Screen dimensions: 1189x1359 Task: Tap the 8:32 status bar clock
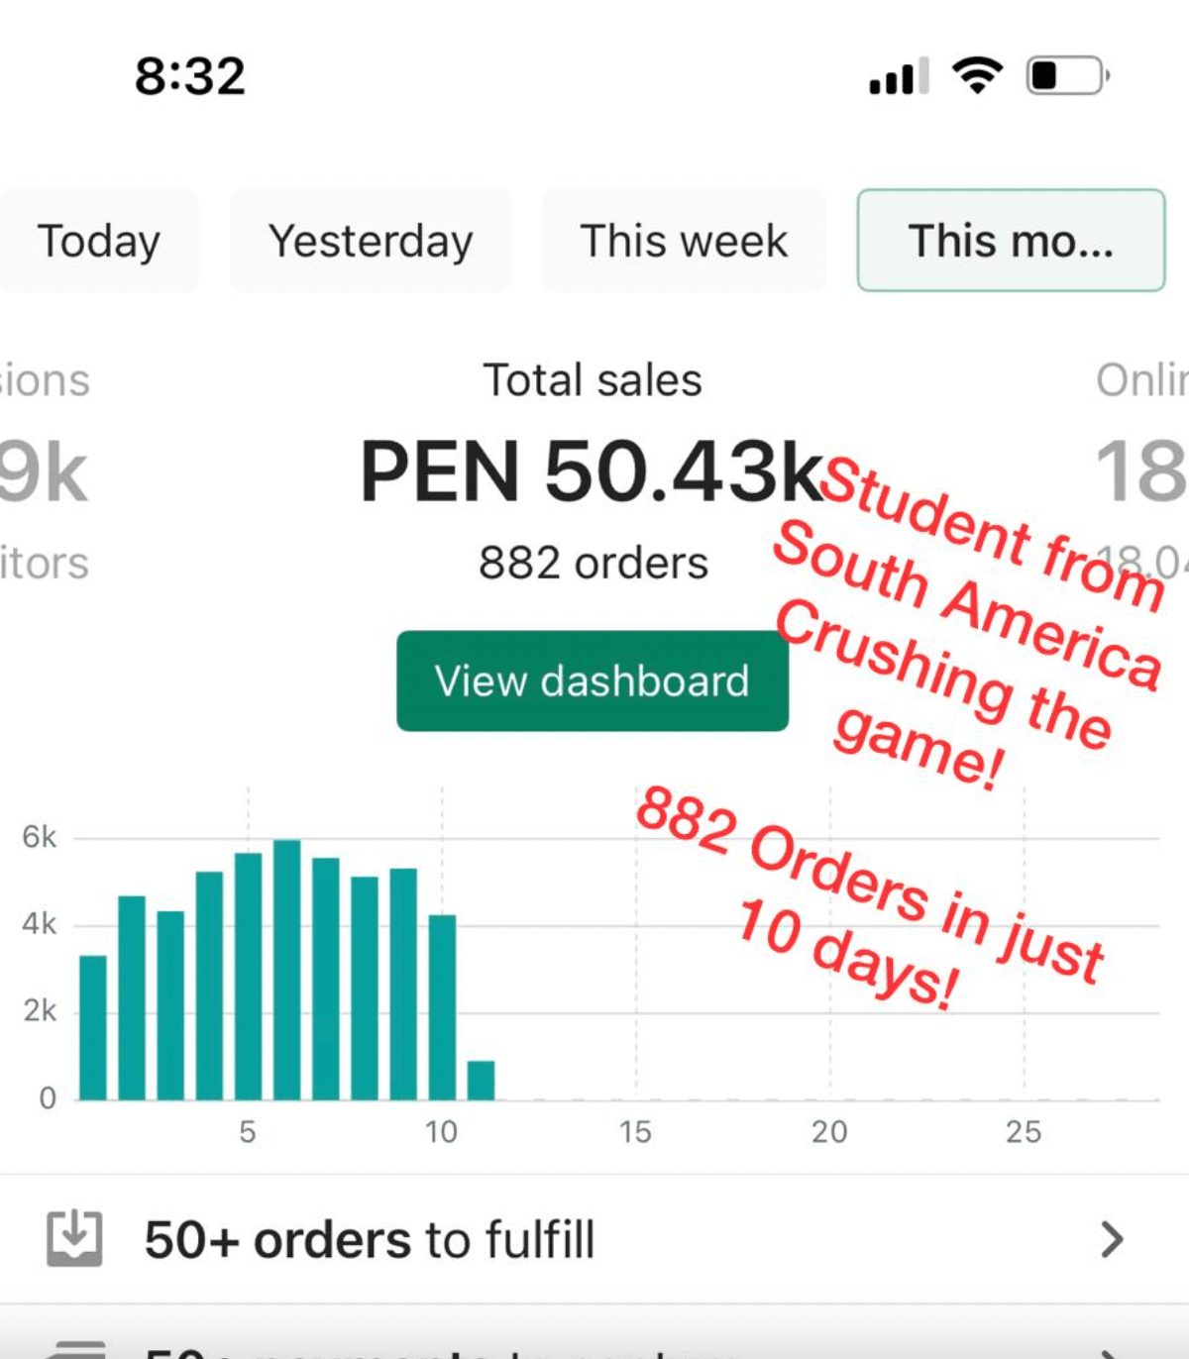(x=189, y=76)
